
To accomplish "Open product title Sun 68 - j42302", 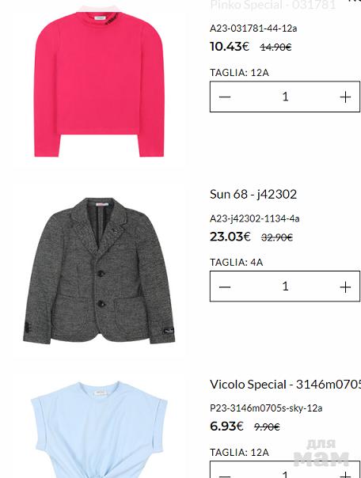I will [x=253, y=194].
